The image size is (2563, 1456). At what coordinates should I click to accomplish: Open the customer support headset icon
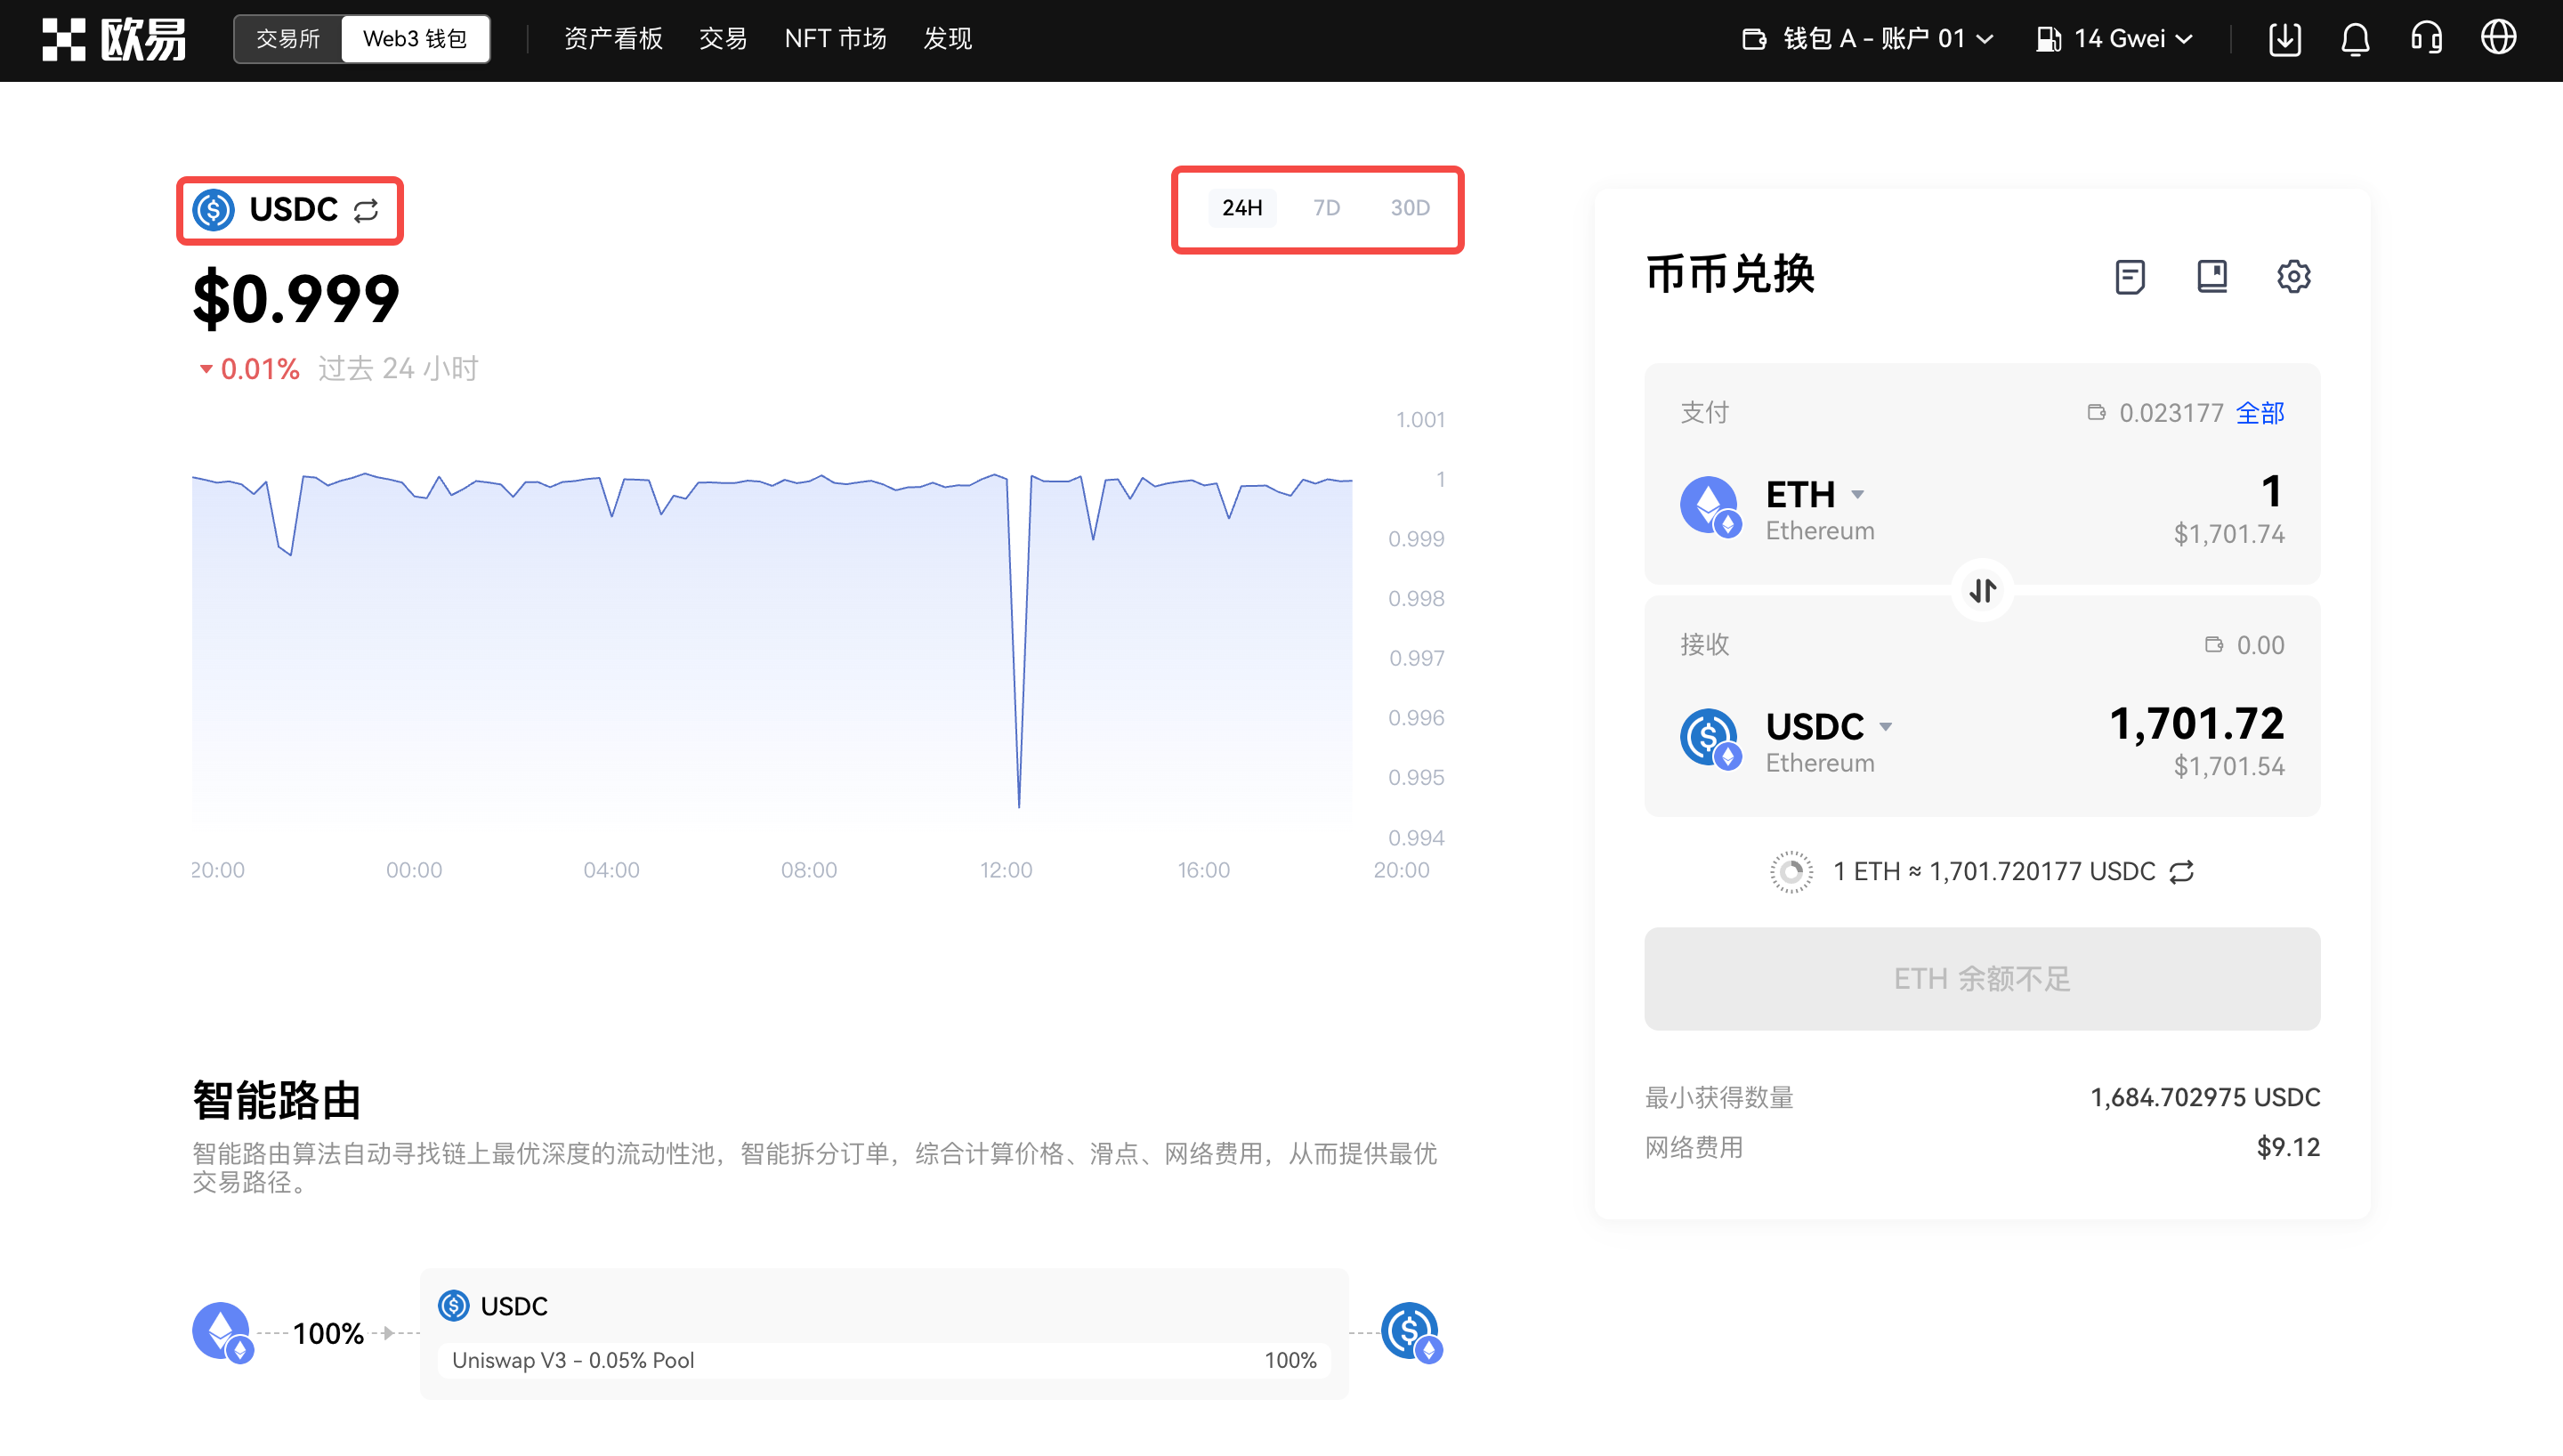tap(2426, 39)
